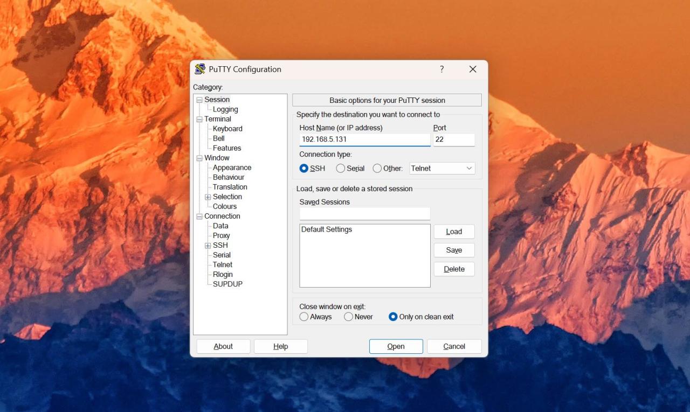Image resolution: width=690 pixels, height=412 pixels.
Task: Select the Session category
Action: (x=217, y=100)
